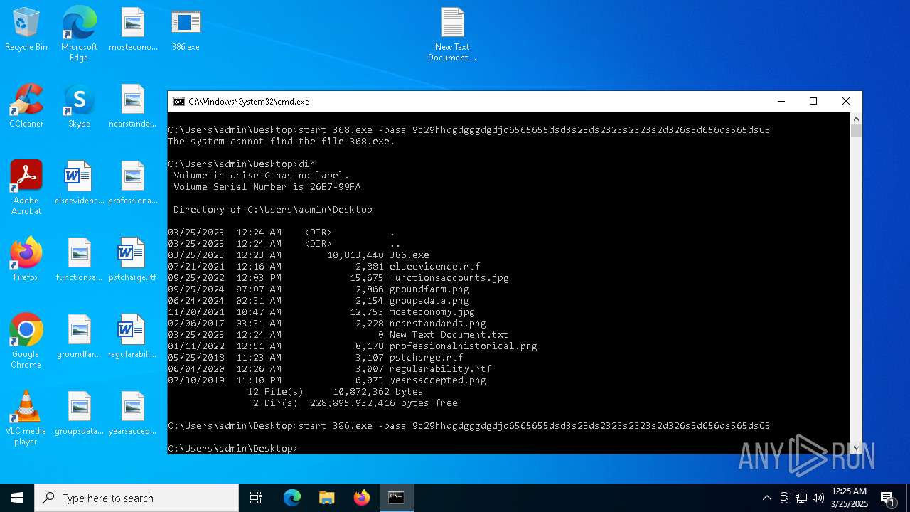This screenshot has height=512, width=910.
Task: Select the regularability document icon
Action: (133, 336)
